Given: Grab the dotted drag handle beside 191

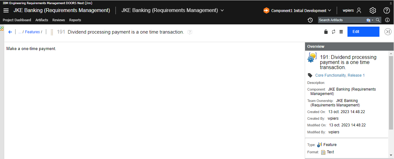Looking at the screenshot, I should point(52,32).
